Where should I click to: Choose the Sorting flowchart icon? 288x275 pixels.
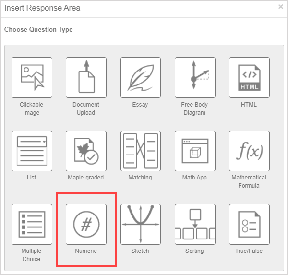coord(195,224)
